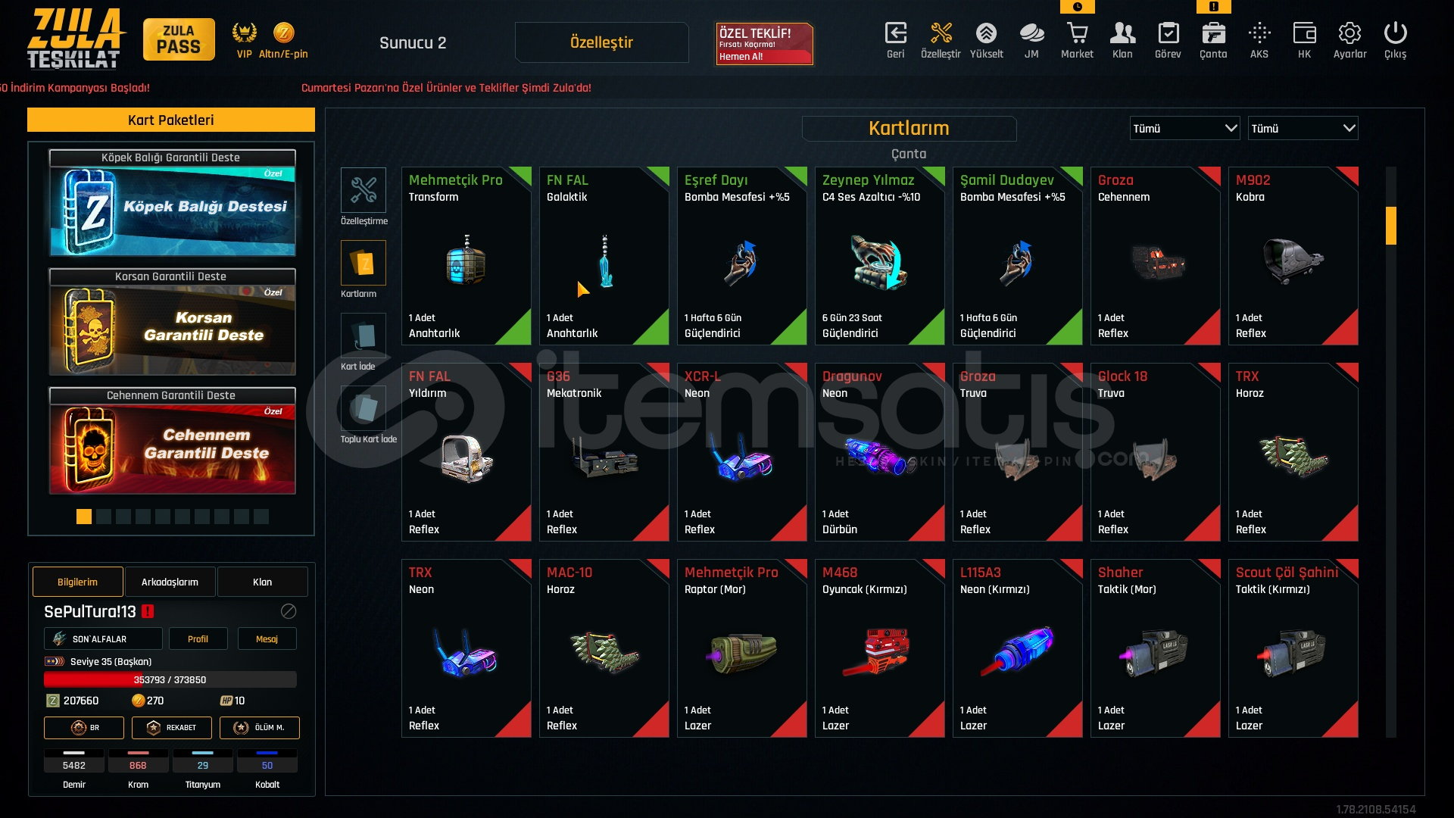This screenshot has height=818, width=1454.
Task: Open Ayarlar settings gear
Action: pos(1349,33)
